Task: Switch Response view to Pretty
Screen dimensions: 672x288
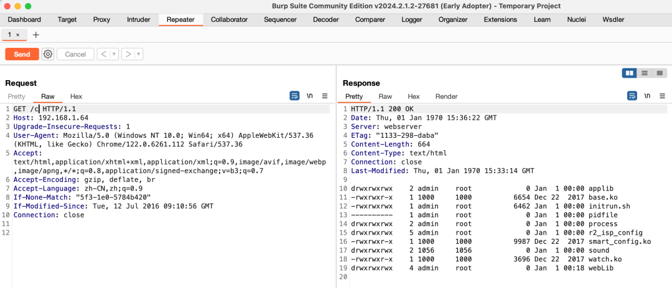Action: 354,97
